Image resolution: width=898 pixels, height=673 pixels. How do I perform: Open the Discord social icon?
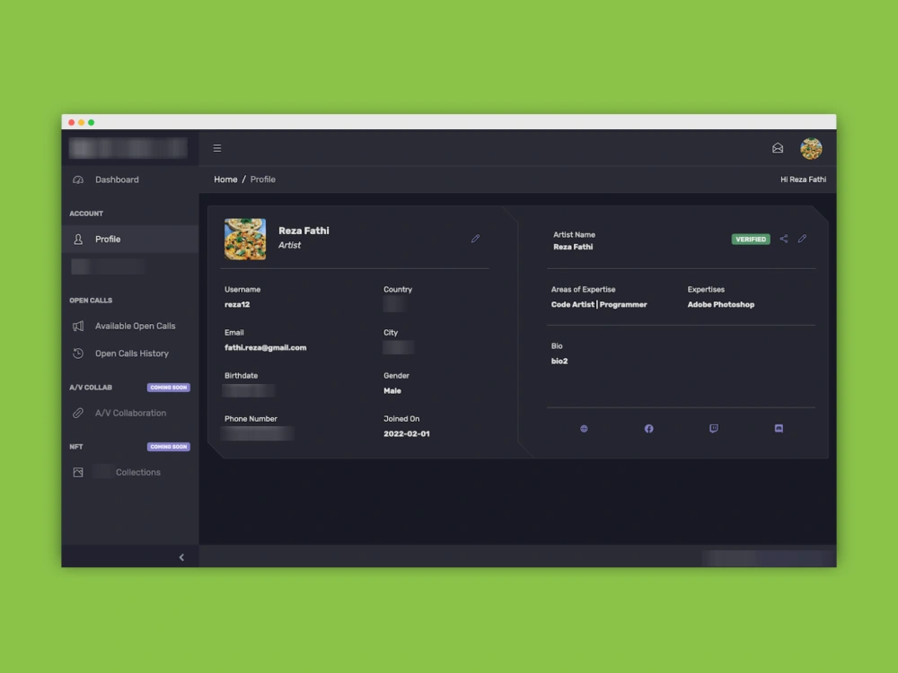778,429
